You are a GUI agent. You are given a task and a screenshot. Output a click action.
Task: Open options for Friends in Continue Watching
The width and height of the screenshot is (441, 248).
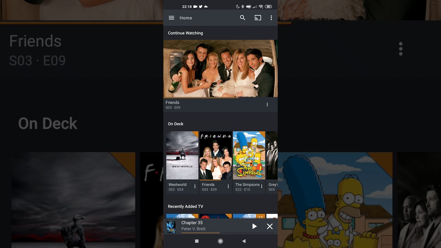(267, 104)
